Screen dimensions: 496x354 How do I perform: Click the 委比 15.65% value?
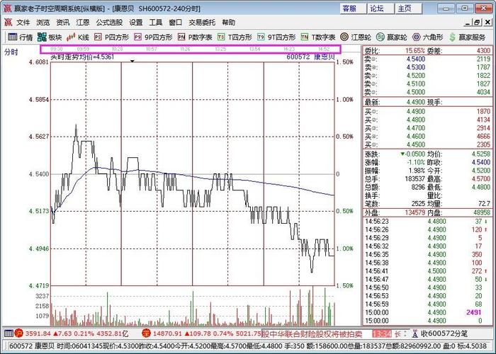point(415,50)
